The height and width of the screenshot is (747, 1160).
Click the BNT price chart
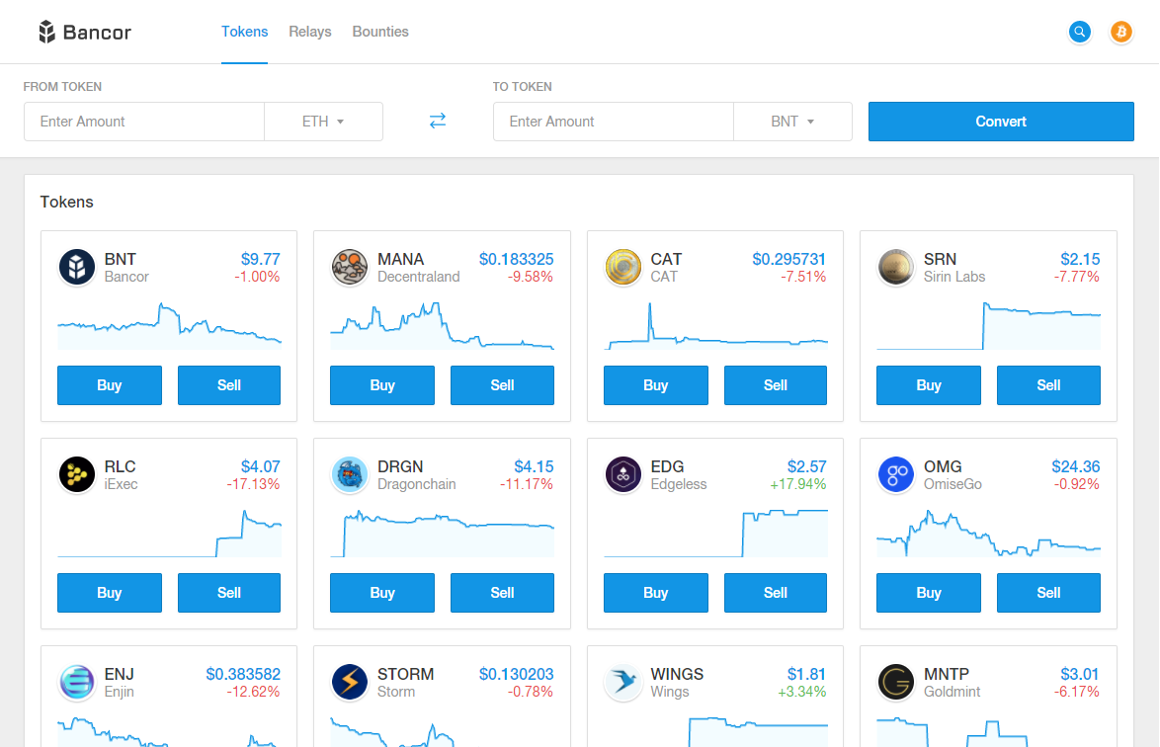(x=169, y=325)
